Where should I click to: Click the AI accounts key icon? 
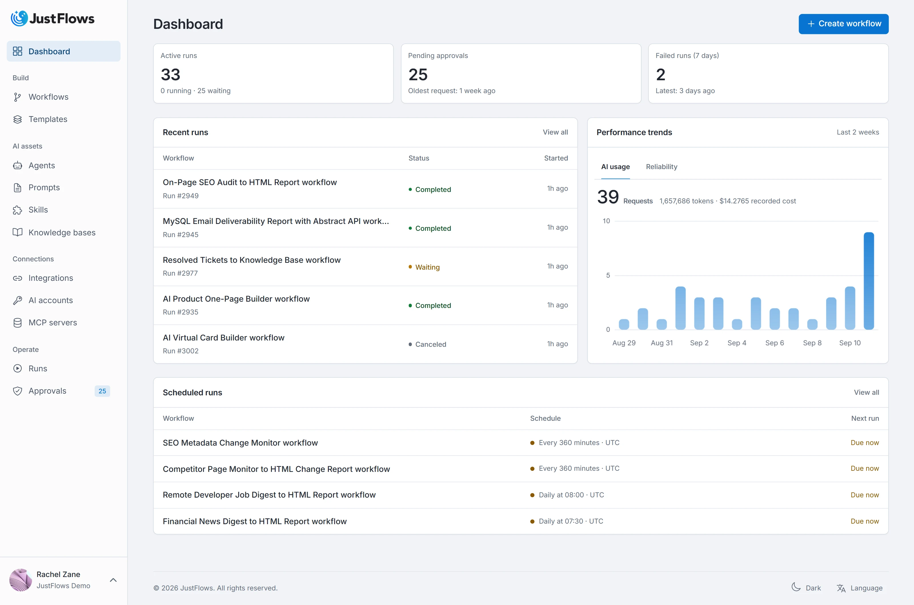[x=17, y=301]
